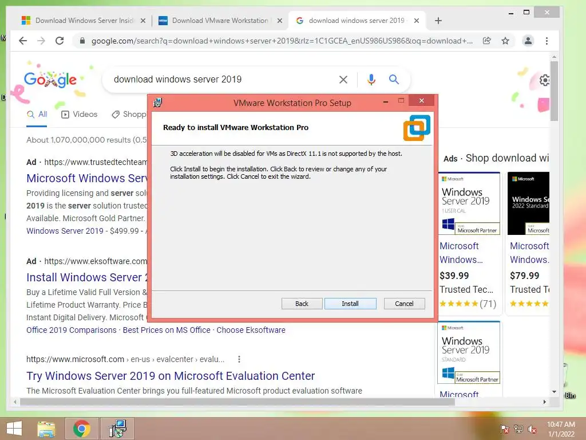Viewport: 586px width, 440px height.
Task: Click Install in VMware Workstation Pro Setup
Action: pos(350,304)
